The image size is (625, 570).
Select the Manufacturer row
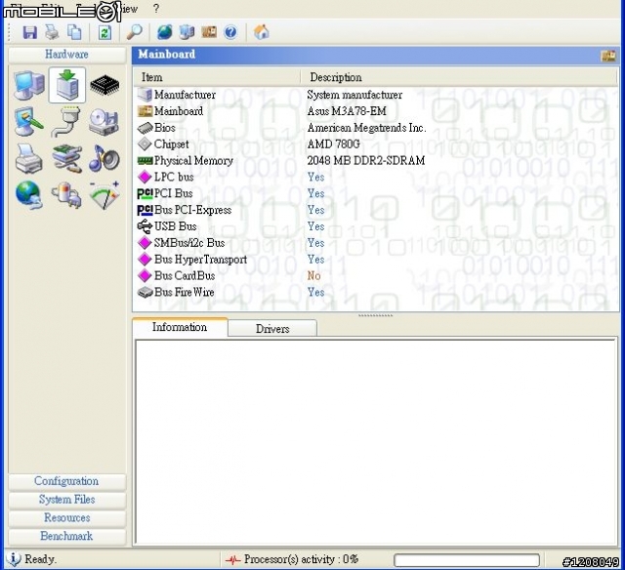375,95
